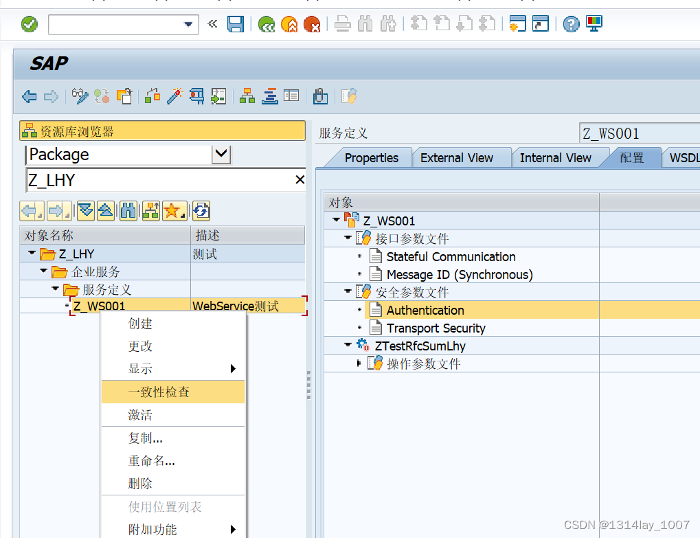Viewport: 700px width, 538px height.
Task: Click the browser previous object arrow button
Action: coord(32,211)
